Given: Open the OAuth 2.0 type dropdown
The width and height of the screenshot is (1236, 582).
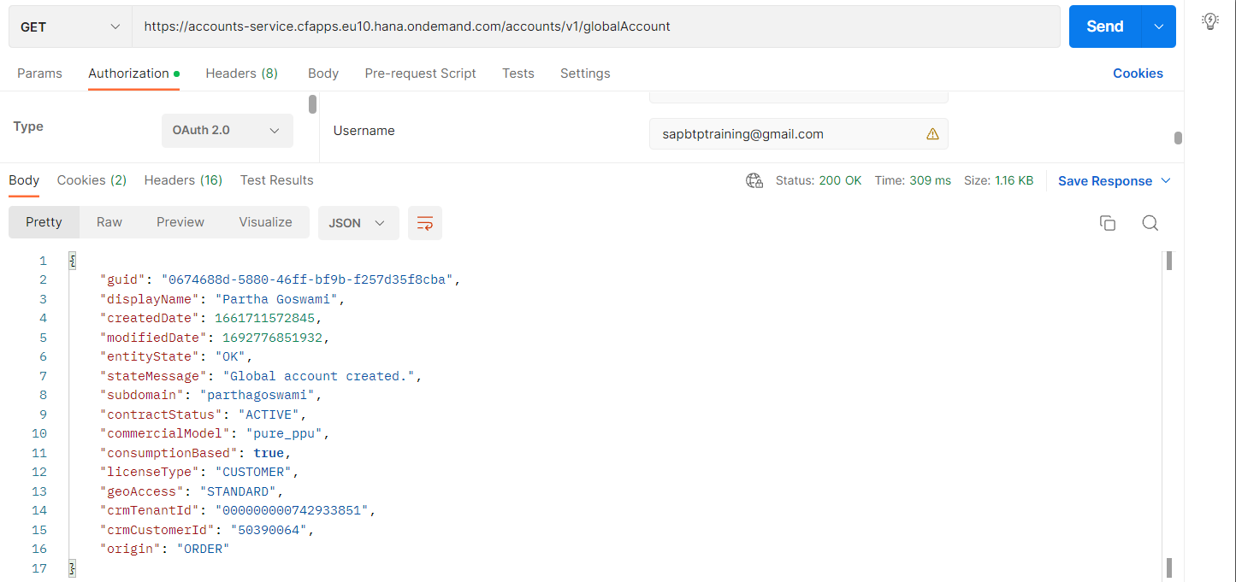Looking at the screenshot, I should coord(227,131).
